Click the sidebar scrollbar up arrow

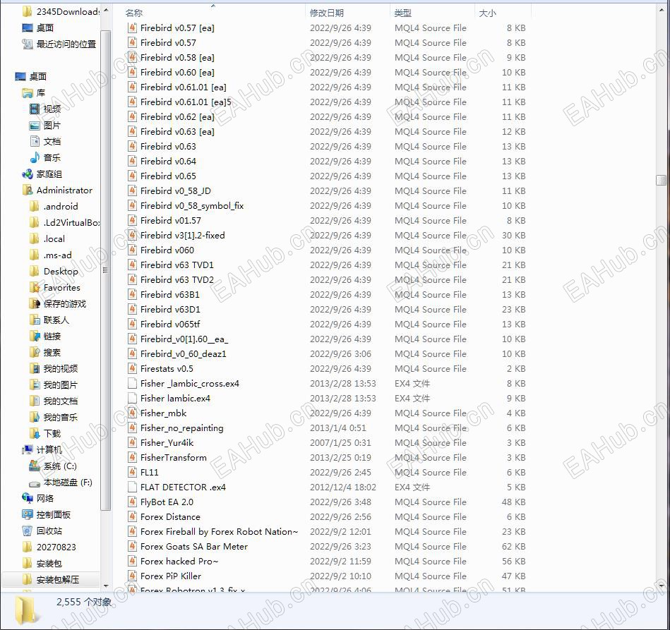pos(106,10)
